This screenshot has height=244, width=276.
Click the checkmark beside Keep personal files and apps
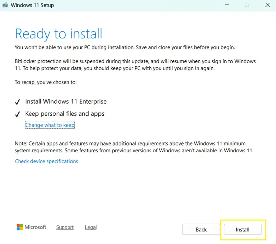(17, 114)
